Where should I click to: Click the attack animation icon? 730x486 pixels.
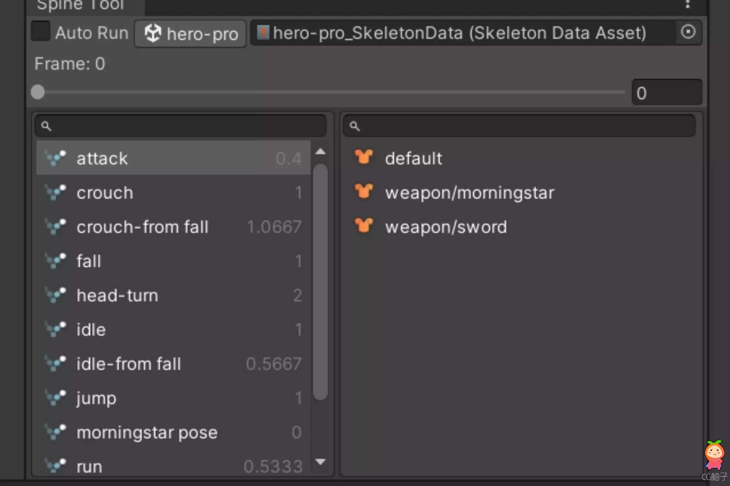point(56,158)
